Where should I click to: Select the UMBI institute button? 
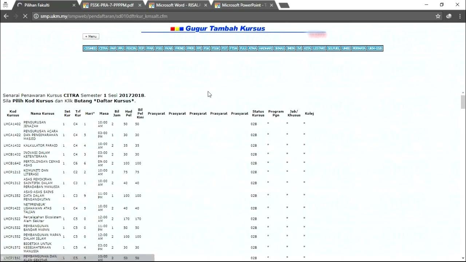pyautogui.click(x=345, y=48)
